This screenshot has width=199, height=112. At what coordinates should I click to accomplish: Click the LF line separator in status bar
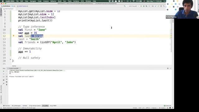point(143,108)
